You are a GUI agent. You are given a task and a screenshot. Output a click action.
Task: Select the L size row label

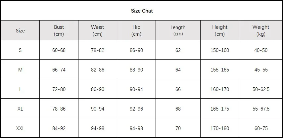click(x=20, y=89)
